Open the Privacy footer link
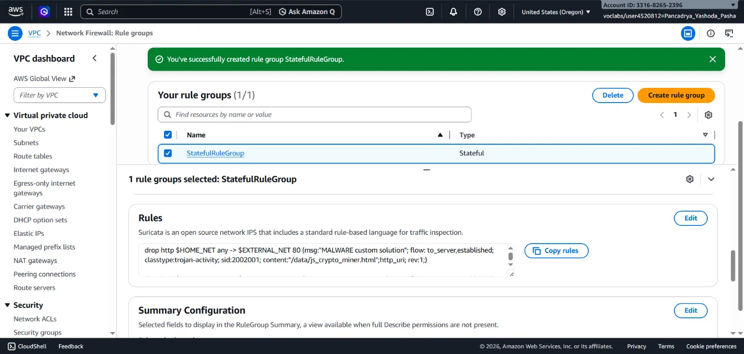 [x=637, y=346]
